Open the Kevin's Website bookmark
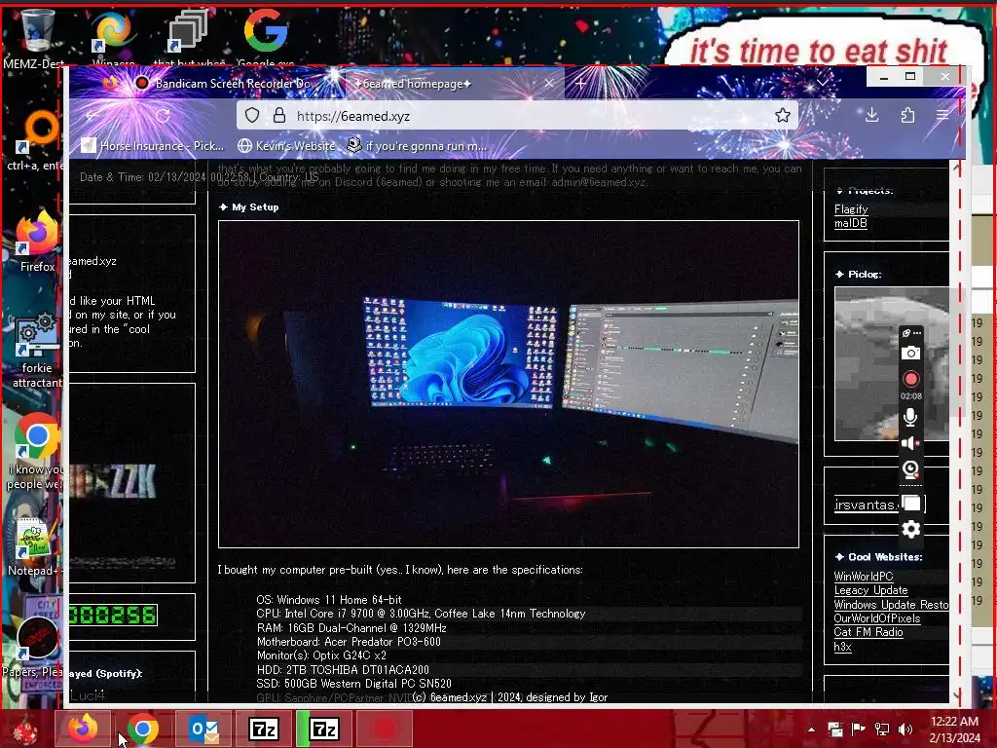The height and width of the screenshot is (748, 997). [x=286, y=146]
